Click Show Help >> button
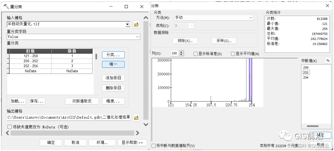Screen dimensions: 334x151 coord(132,142)
